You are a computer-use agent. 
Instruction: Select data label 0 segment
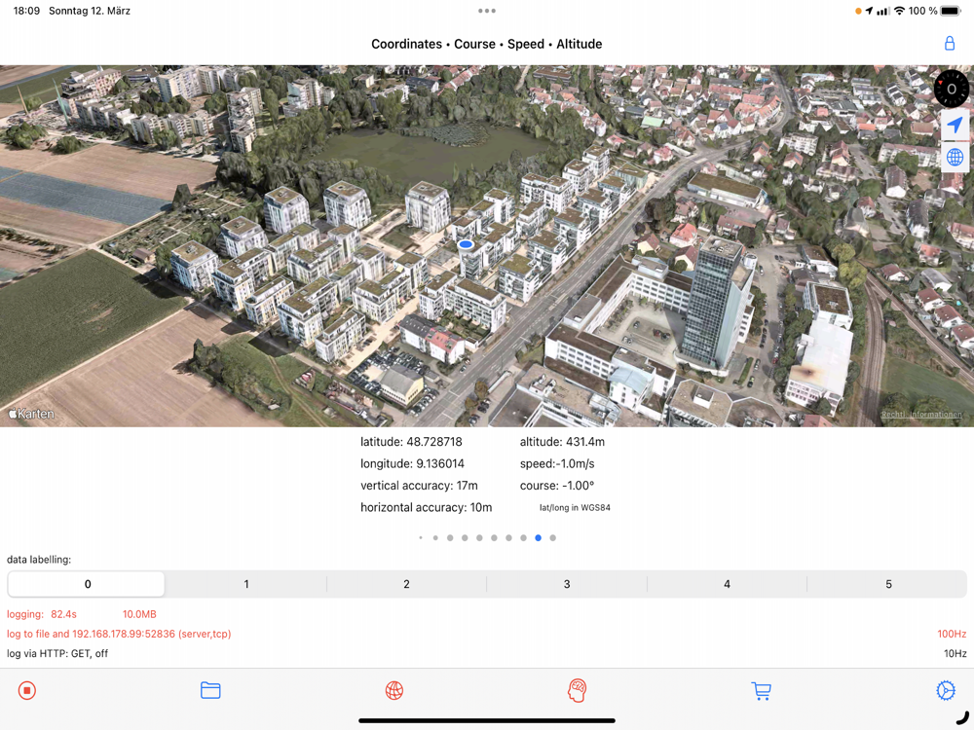(x=87, y=584)
